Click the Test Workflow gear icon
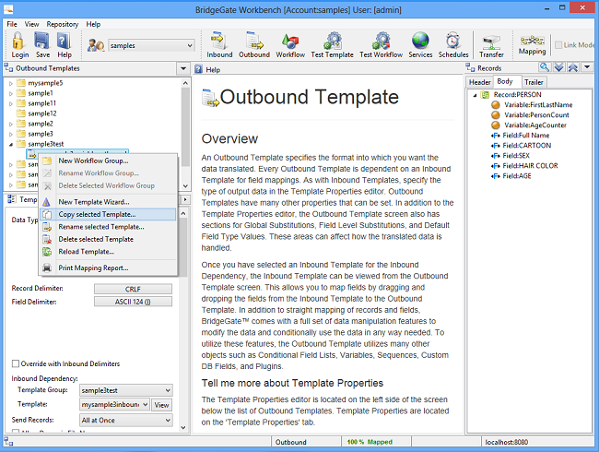The width and height of the screenshot is (599, 452). [x=381, y=41]
